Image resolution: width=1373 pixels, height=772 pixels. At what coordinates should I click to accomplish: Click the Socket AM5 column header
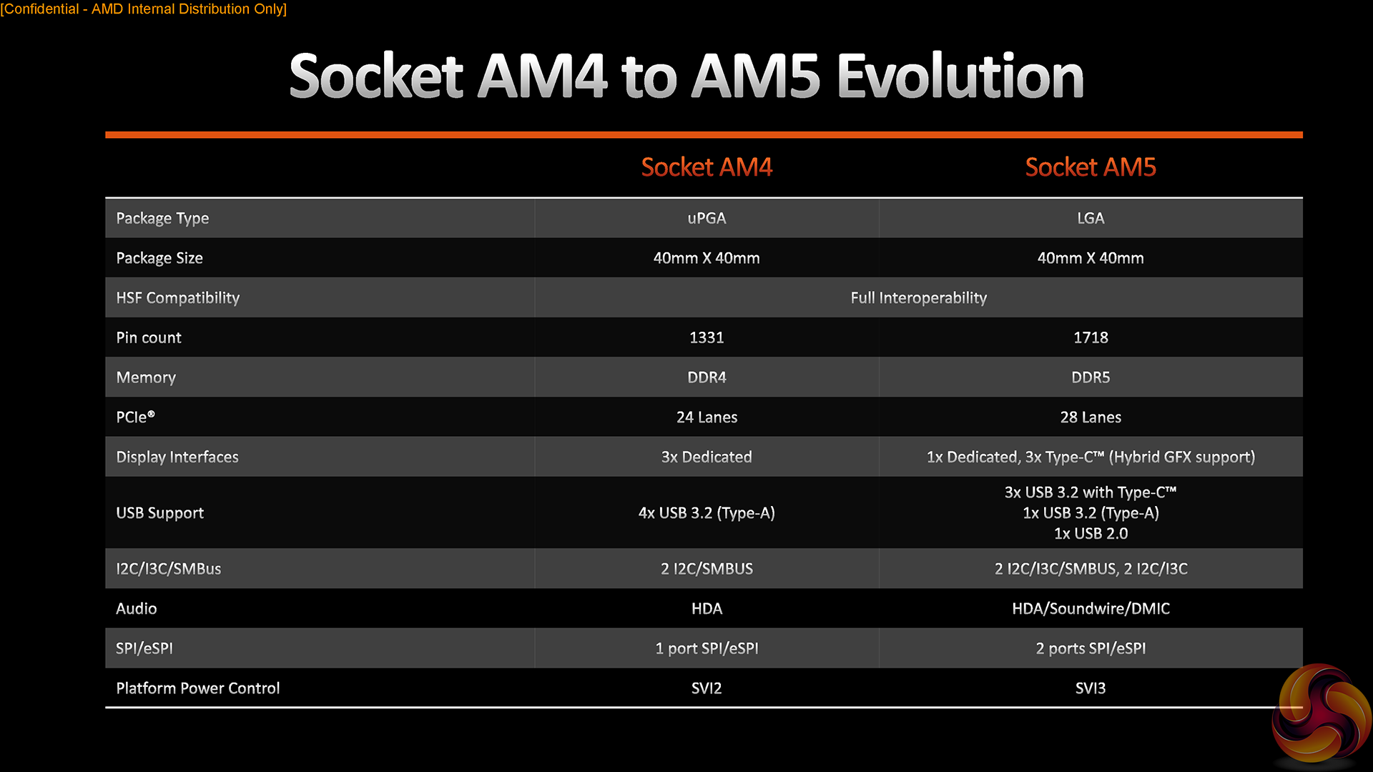(x=1091, y=167)
